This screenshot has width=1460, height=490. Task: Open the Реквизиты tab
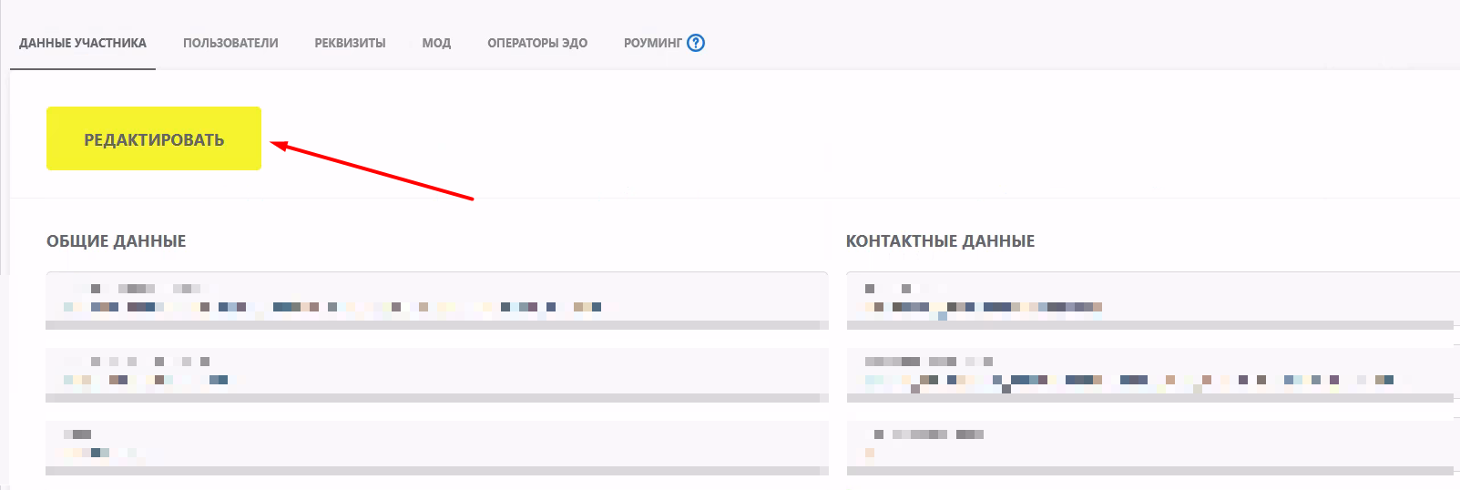pyautogui.click(x=350, y=43)
